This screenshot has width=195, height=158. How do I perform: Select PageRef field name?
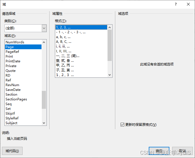click(x=23, y=52)
